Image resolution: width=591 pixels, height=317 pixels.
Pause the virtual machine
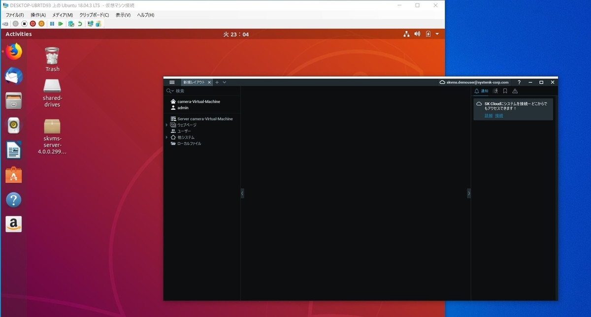point(52,24)
